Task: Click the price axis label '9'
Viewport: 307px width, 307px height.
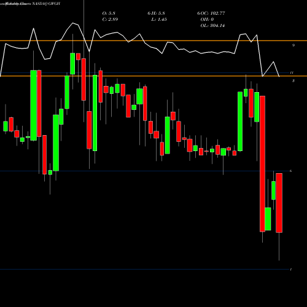Action: click(x=293, y=45)
